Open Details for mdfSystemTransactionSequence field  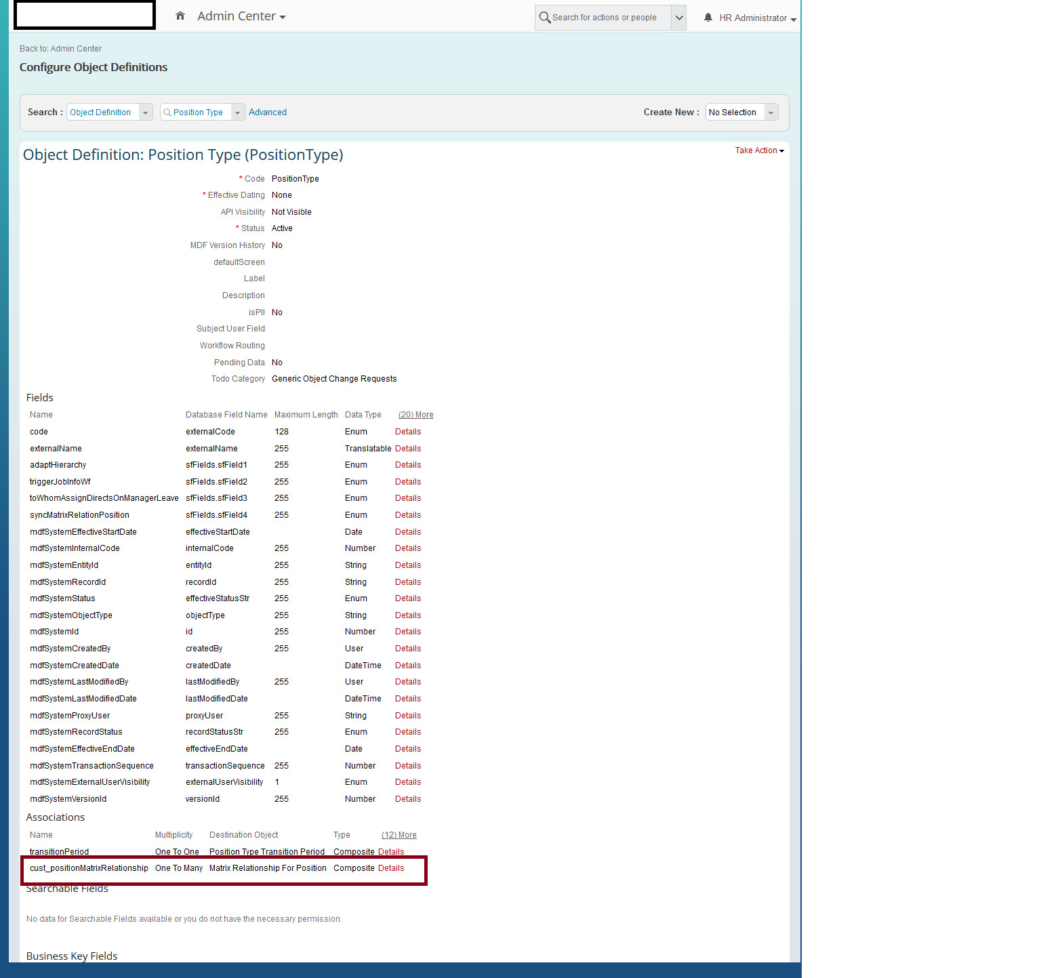coord(408,766)
